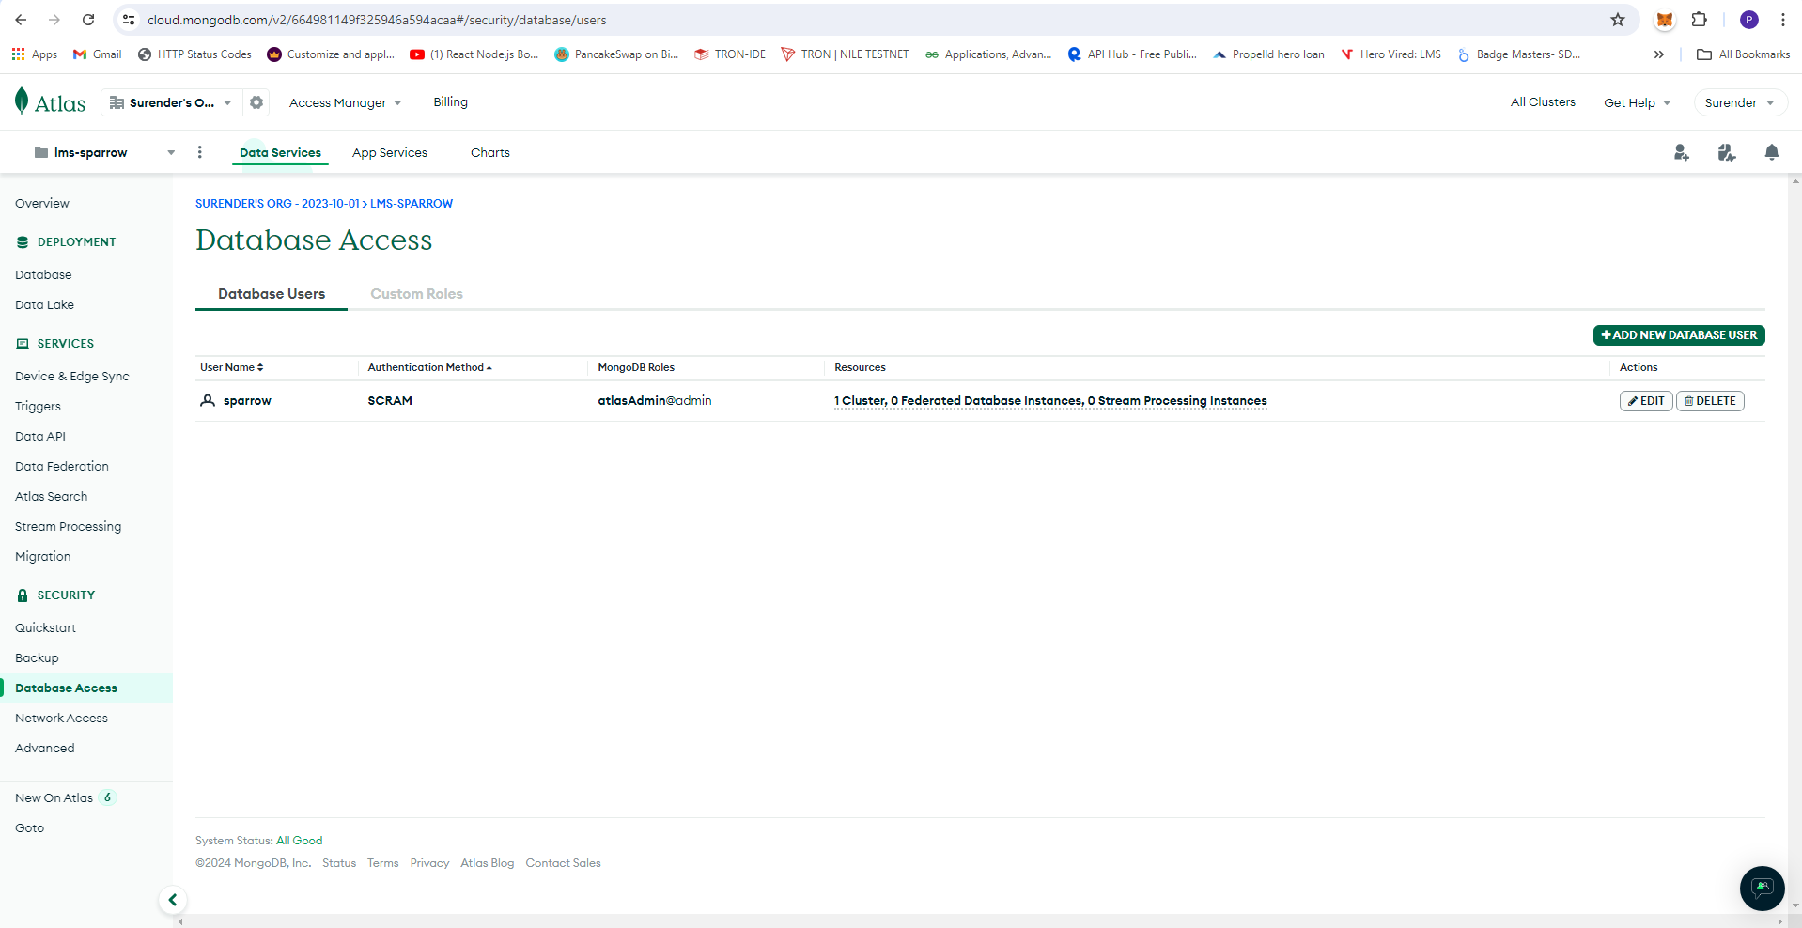Open All Bookmarks folder
1802x928 pixels.
1743,54
